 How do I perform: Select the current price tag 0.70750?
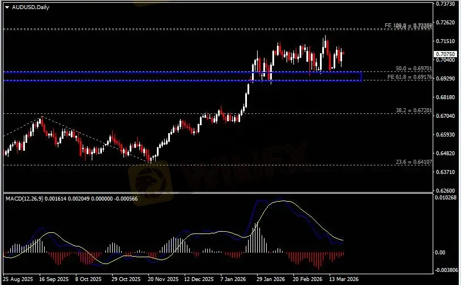tap(445, 54)
